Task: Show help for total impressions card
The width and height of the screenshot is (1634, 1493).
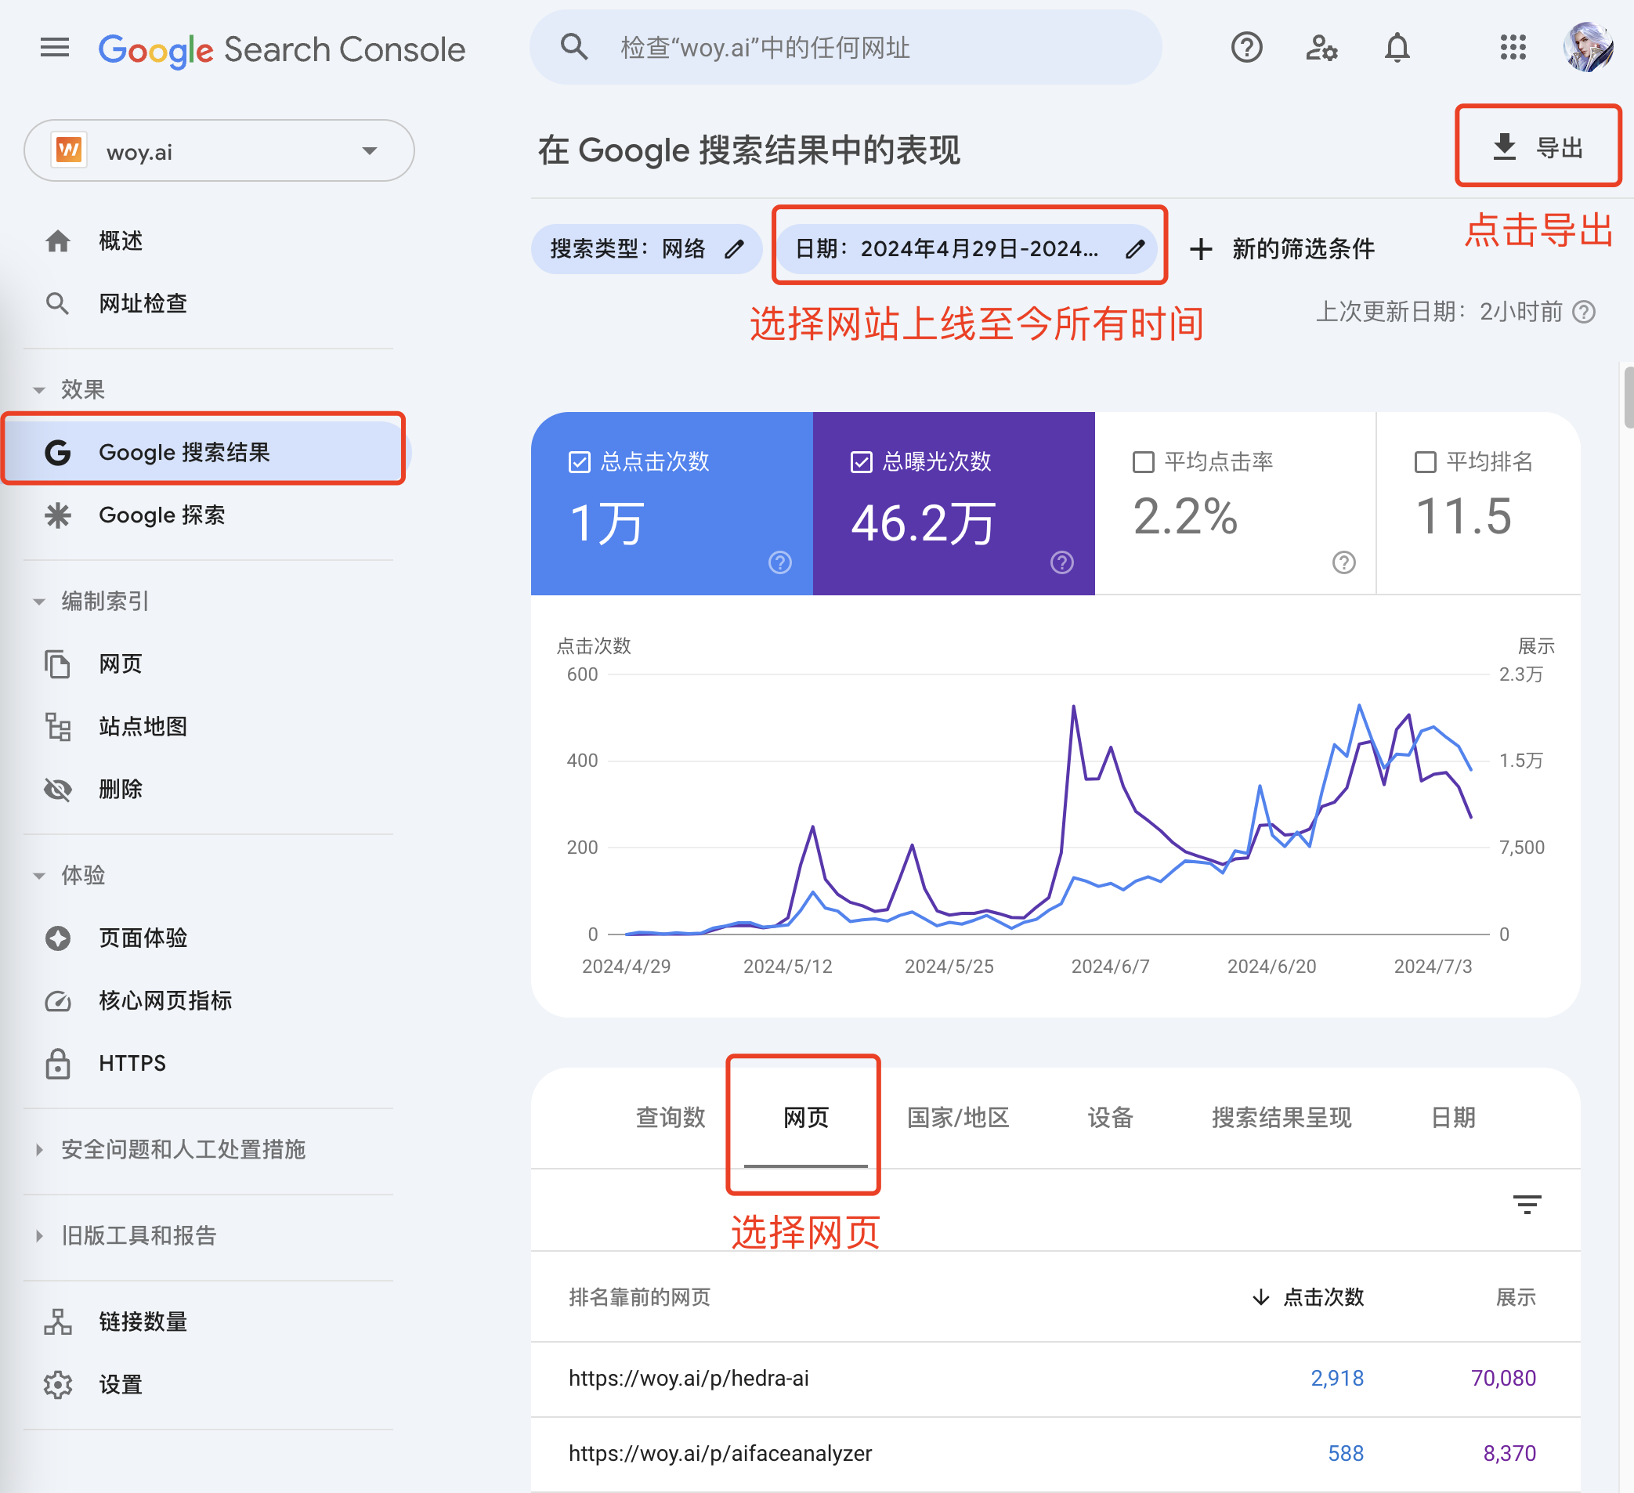Action: point(1061,562)
